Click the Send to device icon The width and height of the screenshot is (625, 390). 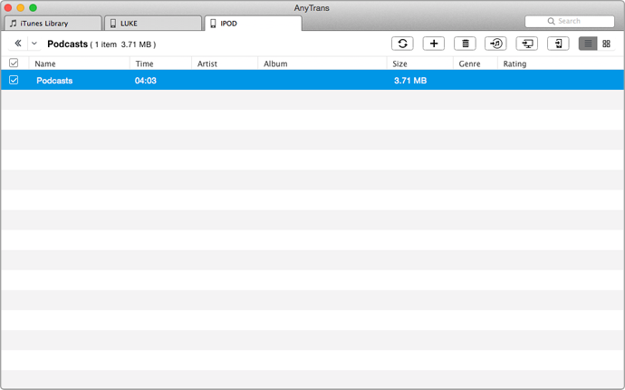pyautogui.click(x=558, y=44)
